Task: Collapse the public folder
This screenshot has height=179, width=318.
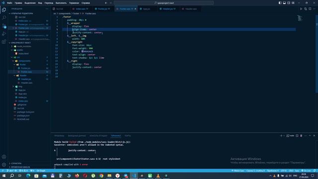Action: point(20,50)
